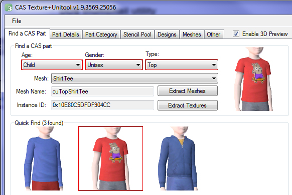Click the 3D preview of red tee

253,79
